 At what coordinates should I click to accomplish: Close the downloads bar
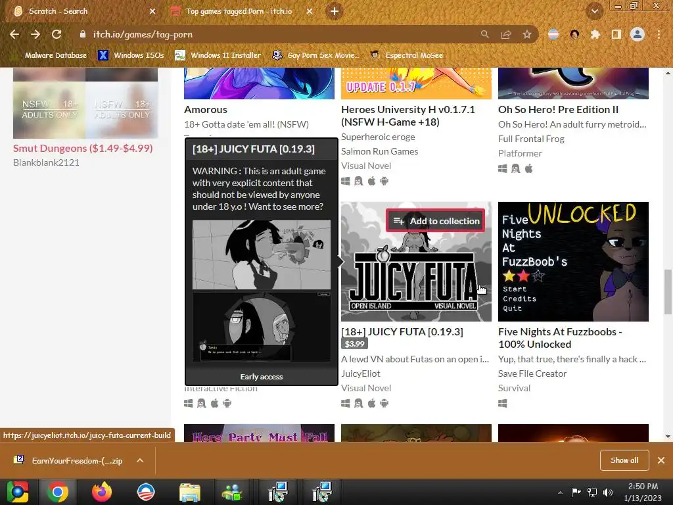661,460
